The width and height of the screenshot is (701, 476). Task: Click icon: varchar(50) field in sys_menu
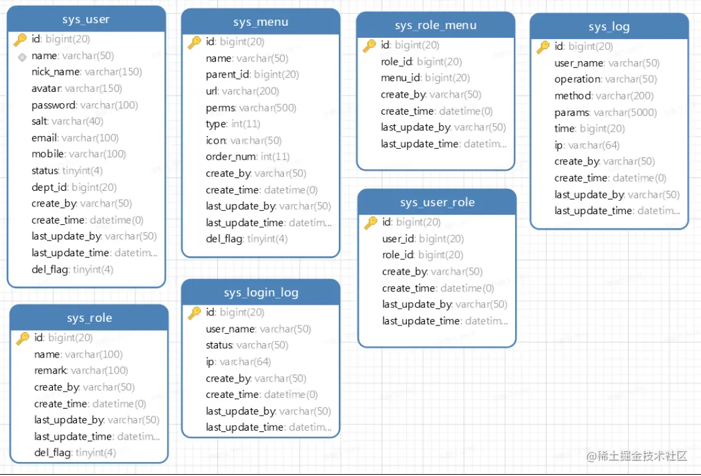[244, 140]
